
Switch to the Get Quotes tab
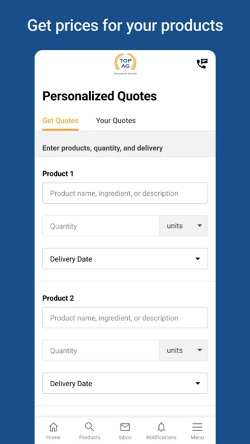click(x=60, y=121)
